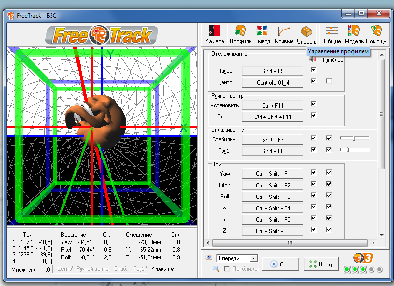Open the Кривые curves tab
This screenshot has width=394, height=286.
pyautogui.click(x=284, y=35)
